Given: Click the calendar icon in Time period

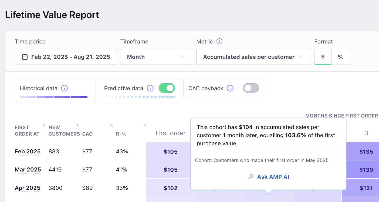Looking at the screenshot, I should click(x=25, y=57).
